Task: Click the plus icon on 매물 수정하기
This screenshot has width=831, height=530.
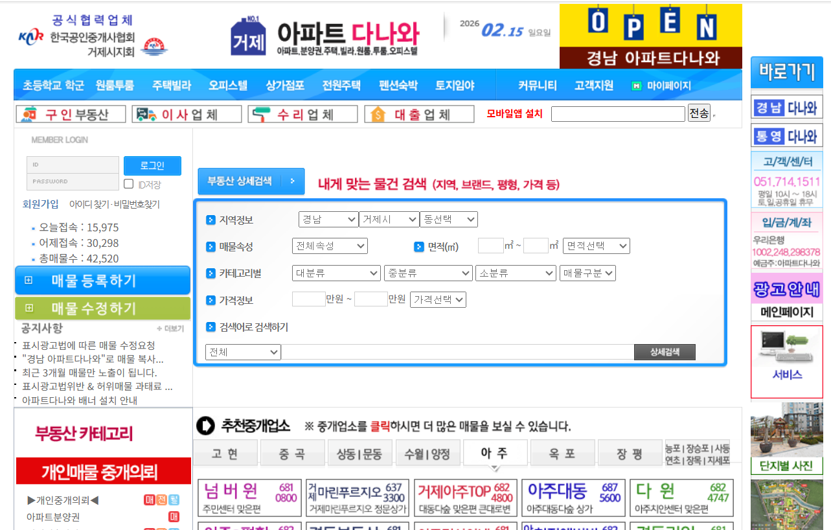Action: 28,308
